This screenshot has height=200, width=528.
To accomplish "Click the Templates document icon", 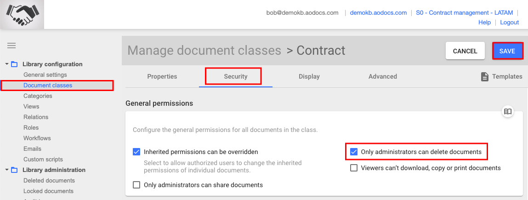I will (x=484, y=77).
